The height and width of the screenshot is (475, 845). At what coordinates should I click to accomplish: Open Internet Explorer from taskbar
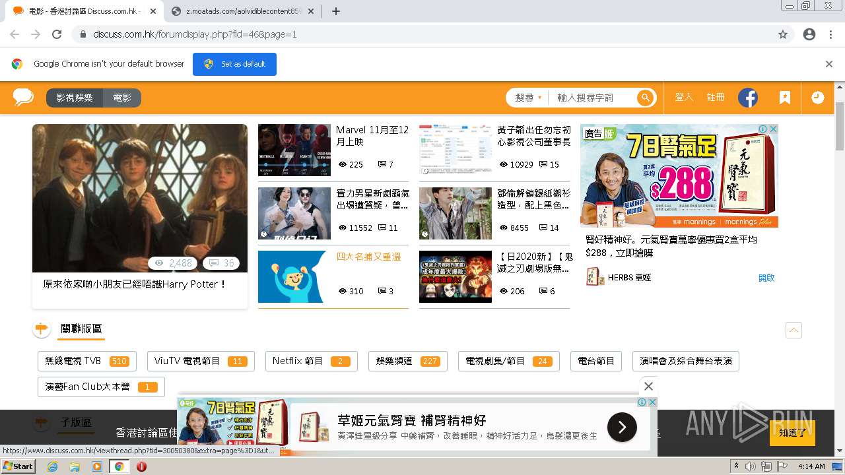pyautogui.click(x=52, y=466)
